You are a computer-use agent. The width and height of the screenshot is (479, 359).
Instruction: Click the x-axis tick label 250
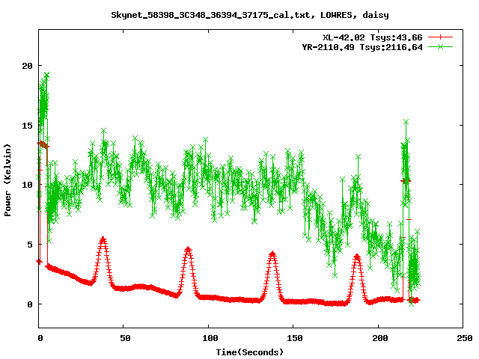point(465,338)
